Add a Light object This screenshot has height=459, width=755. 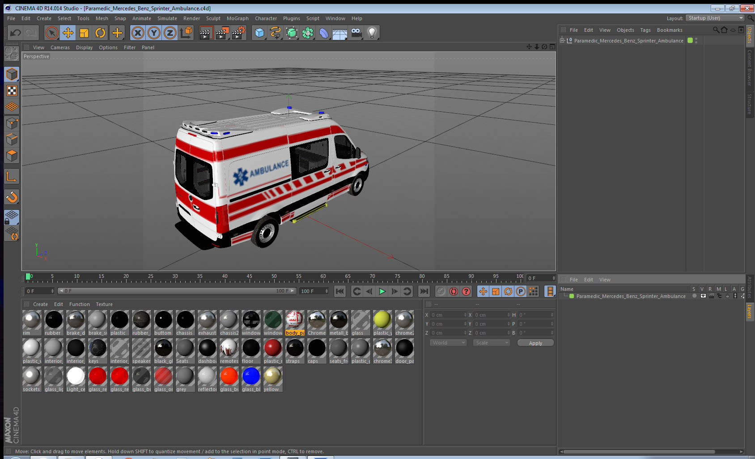[x=372, y=33]
